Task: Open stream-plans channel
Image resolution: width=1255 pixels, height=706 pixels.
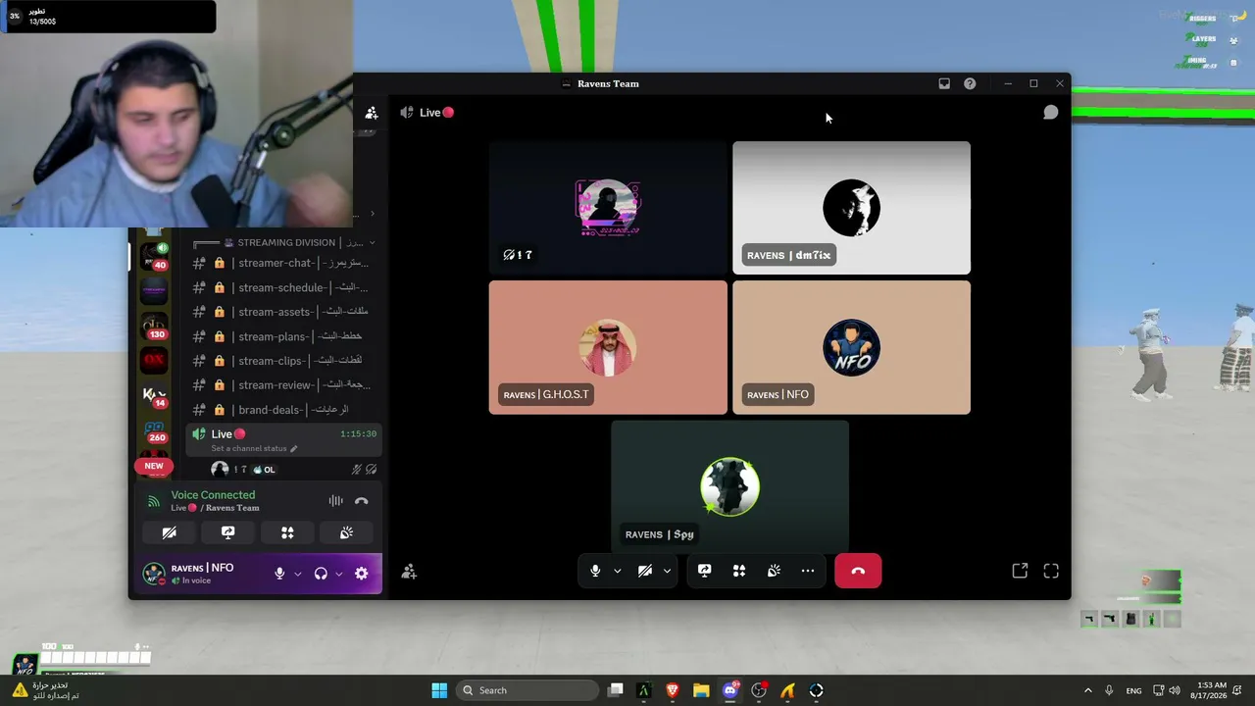Action: tap(282, 336)
